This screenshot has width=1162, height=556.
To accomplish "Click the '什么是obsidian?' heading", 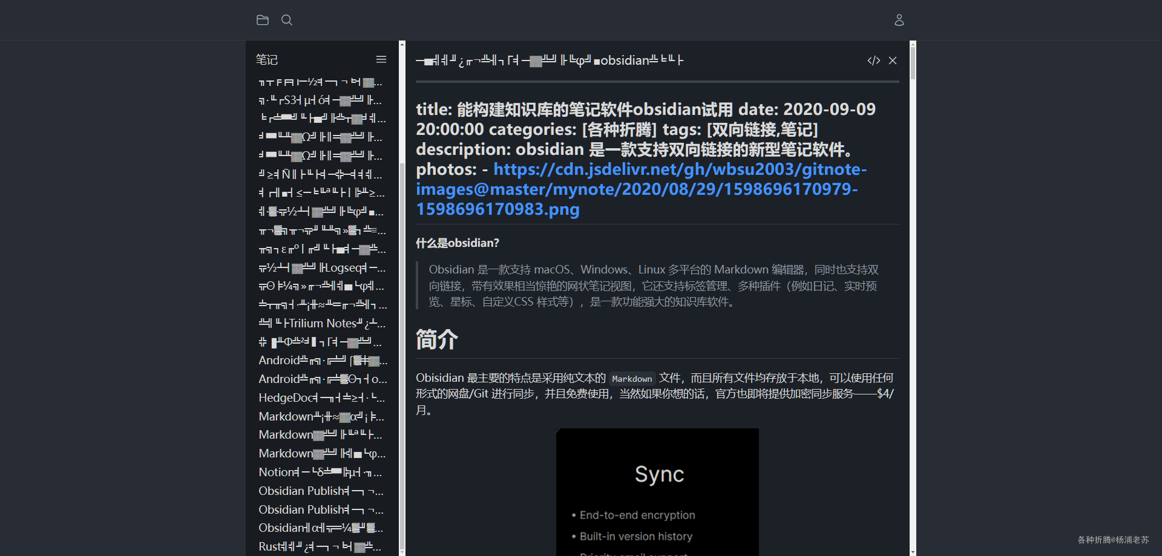I will click(458, 243).
